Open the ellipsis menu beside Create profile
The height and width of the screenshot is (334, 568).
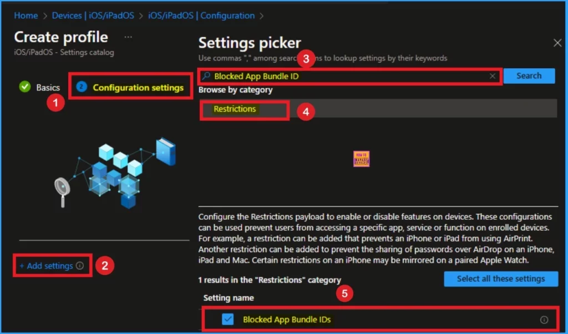[128, 37]
